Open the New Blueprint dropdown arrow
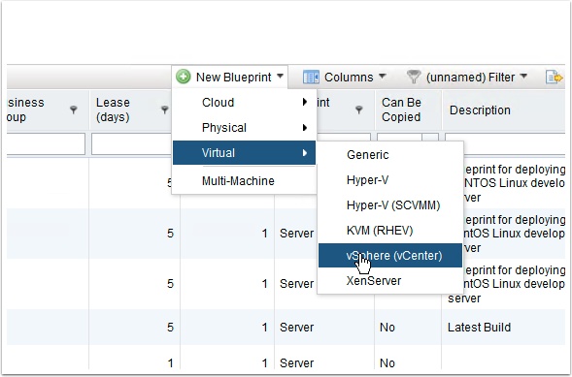The width and height of the screenshot is (572, 377). coord(280,76)
